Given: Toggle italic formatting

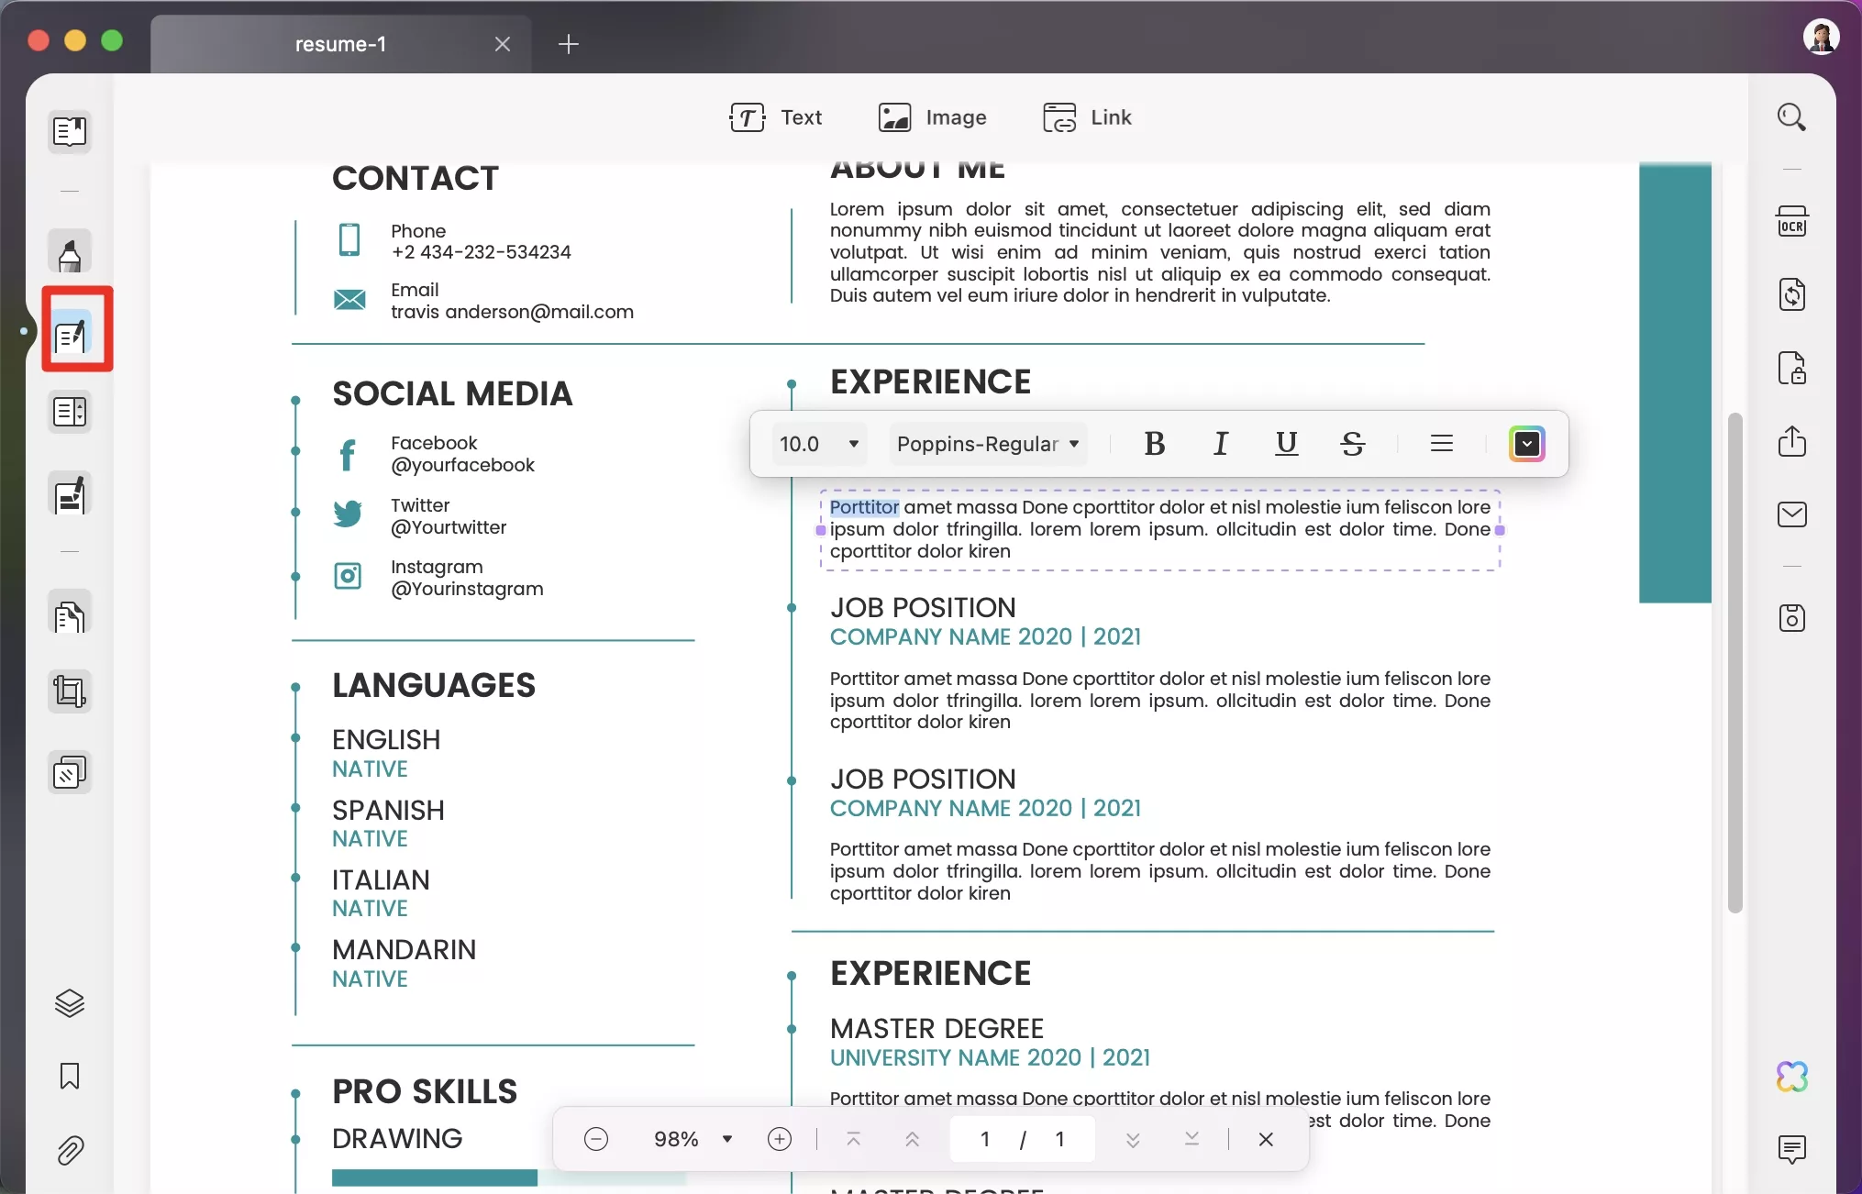Looking at the screenshot, I should (x=1220, y=444).
